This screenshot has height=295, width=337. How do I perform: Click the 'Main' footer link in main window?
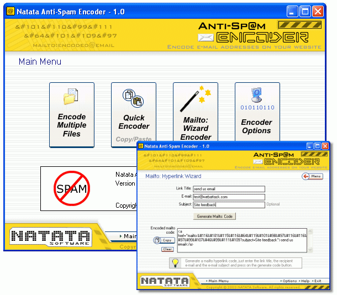[x=128, y=236]
